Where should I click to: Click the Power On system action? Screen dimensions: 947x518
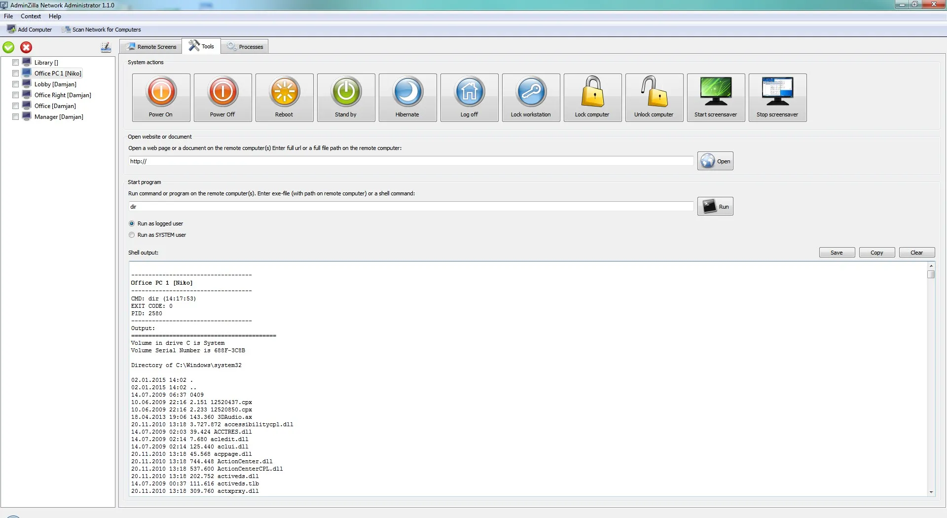(x=161, y=98)
